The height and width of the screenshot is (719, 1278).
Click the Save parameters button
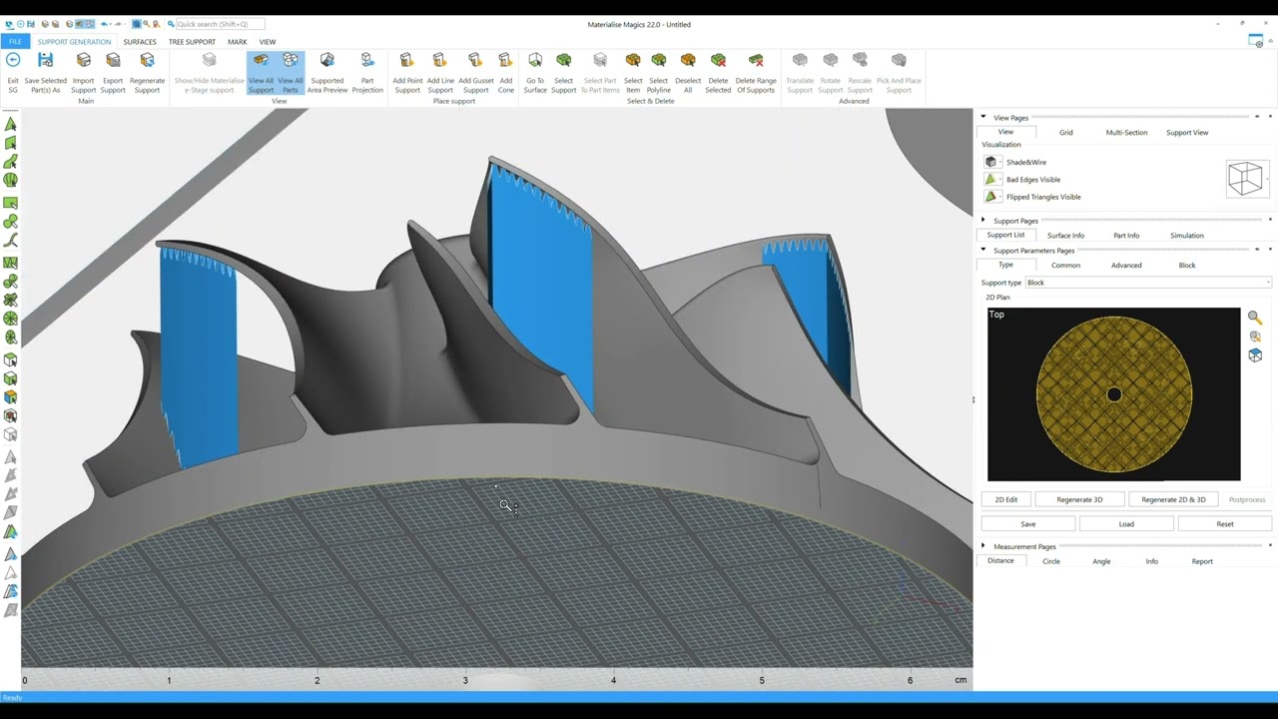coord(1028,524)
